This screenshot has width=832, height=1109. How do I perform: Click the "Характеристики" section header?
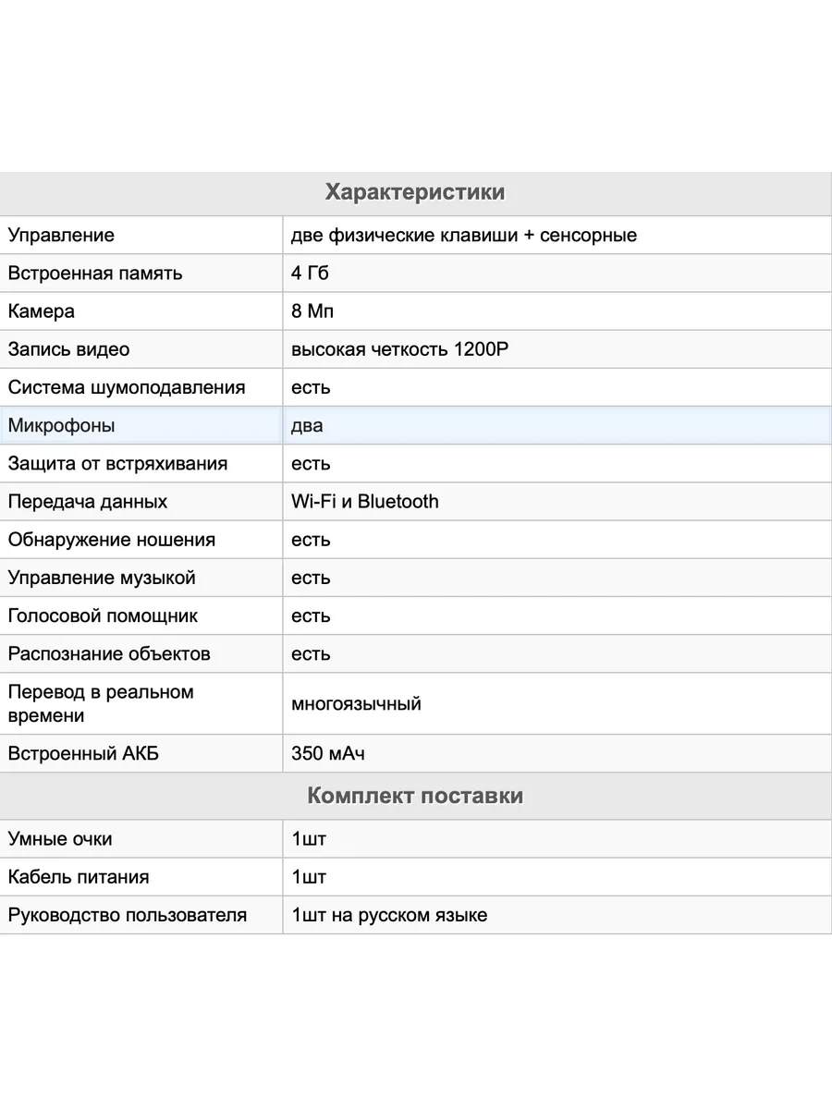(x=415, y=192)
